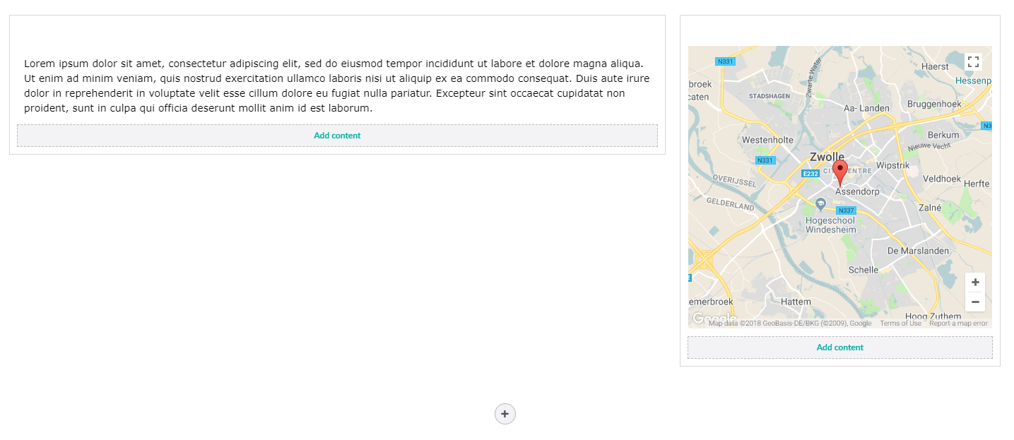Image resolution: width=1014 pixels, height=440 pixels.
Task: Click the Hogeschool Windesheim text label
Action: click(x=831, y=225)
